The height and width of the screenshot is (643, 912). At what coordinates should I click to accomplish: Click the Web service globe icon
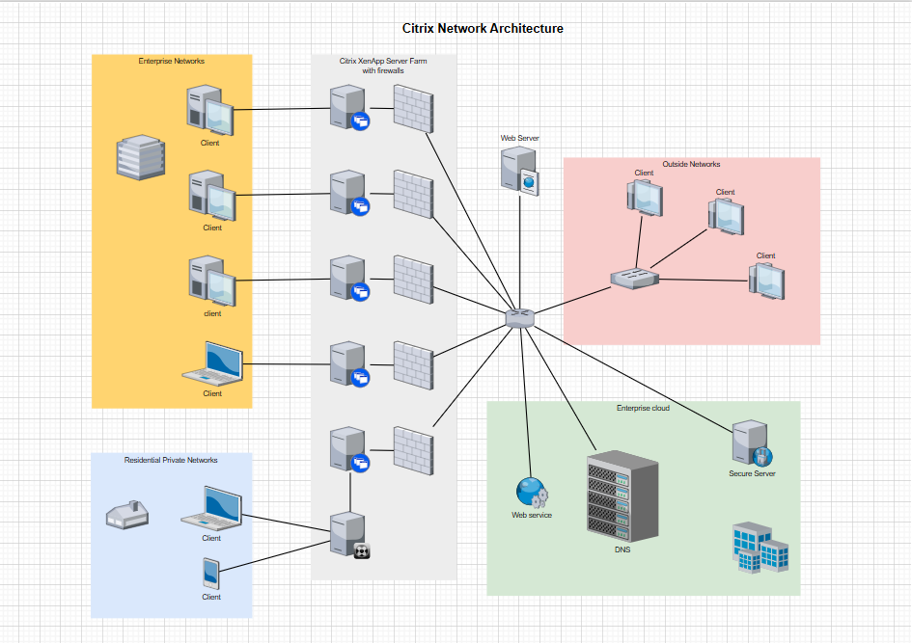pos(531,492)
